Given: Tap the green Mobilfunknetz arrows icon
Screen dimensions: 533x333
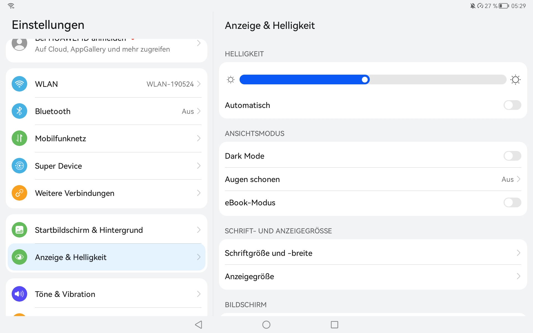Looking at the screenshot, I should tap(19, 138).
